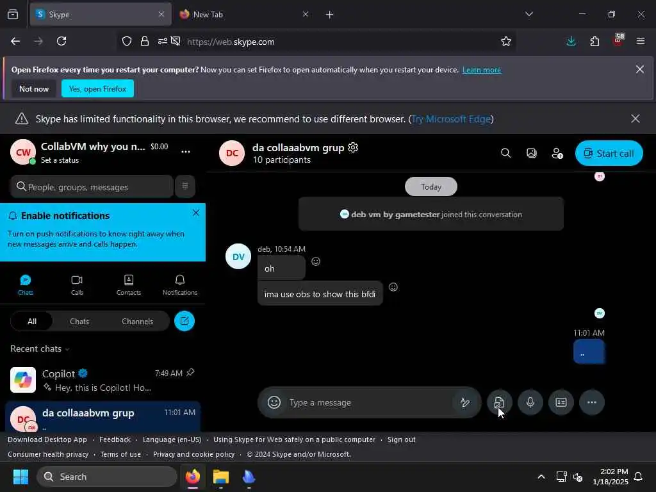React to the 'oh' message with emoji
The width and height of the screenshot is (656, 492).
(x=316, y=261)
